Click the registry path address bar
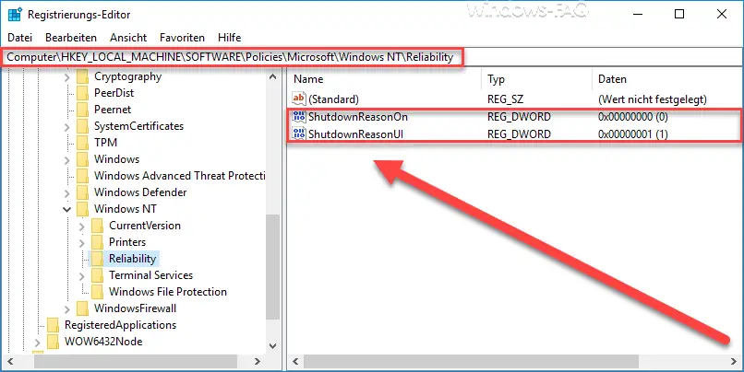The width and height of the screenshot is (744, 372). pos(372,58)
